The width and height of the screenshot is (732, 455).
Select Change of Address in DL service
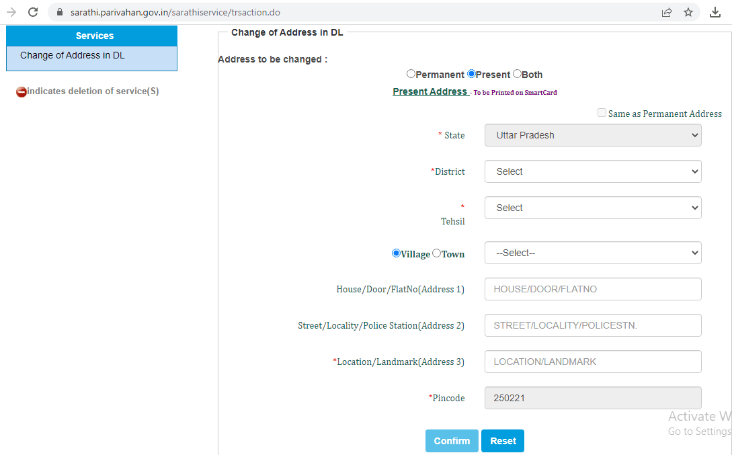click(x=73, y=56)
